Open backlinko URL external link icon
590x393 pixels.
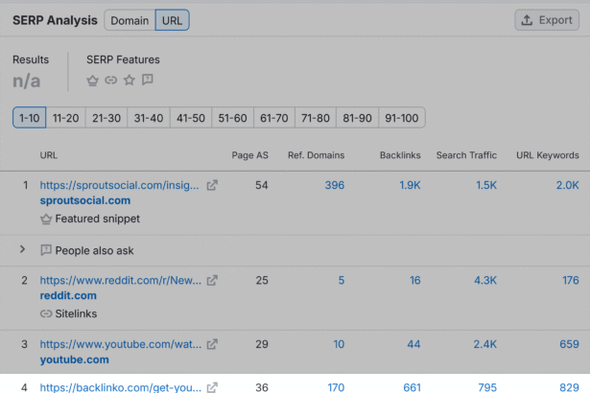coord(213,387)
